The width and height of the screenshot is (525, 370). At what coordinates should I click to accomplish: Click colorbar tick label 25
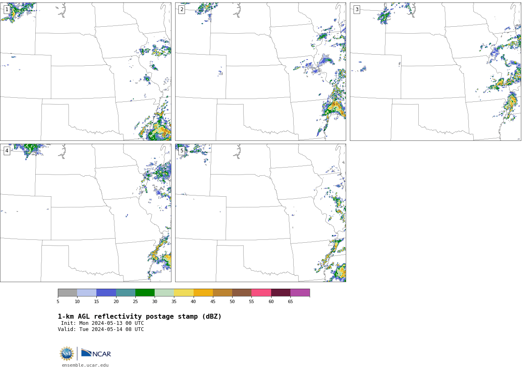pyautogui.click(x=135, y=302)
